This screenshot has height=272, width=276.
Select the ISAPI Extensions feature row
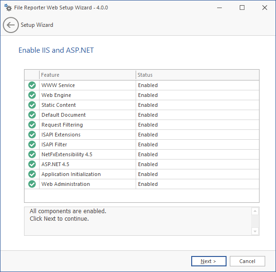tap(142, 135)
